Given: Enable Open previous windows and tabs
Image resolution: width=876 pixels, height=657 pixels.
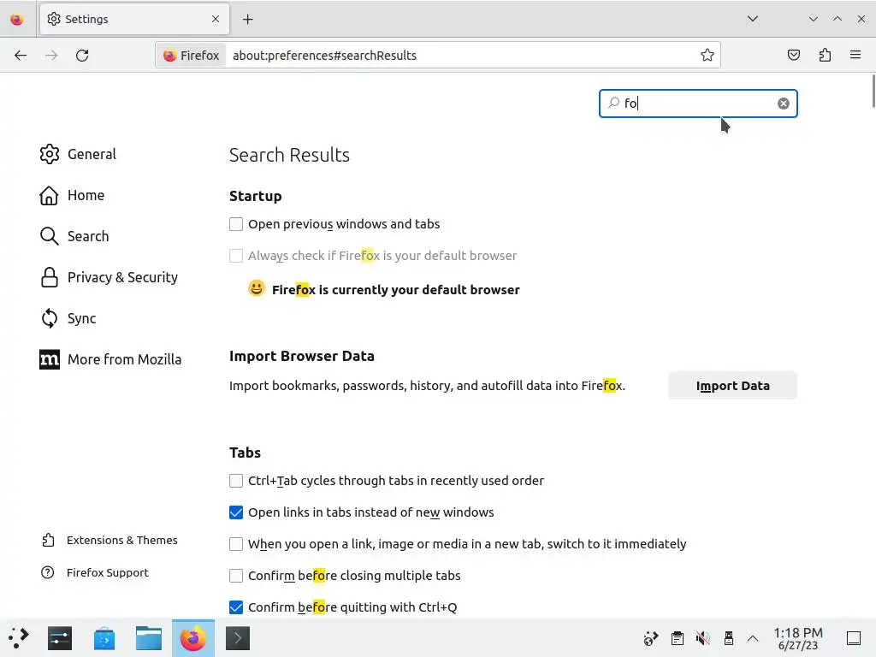Looking at the screenshot, I should pos(236,224).
